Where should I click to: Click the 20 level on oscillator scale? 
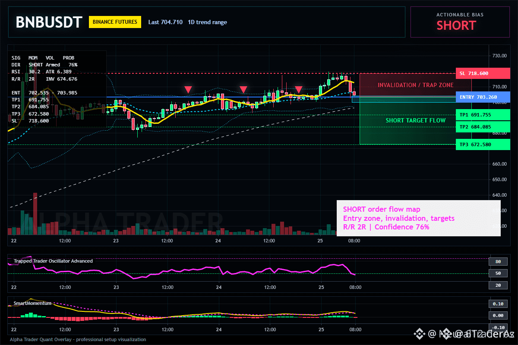(498, 285)
